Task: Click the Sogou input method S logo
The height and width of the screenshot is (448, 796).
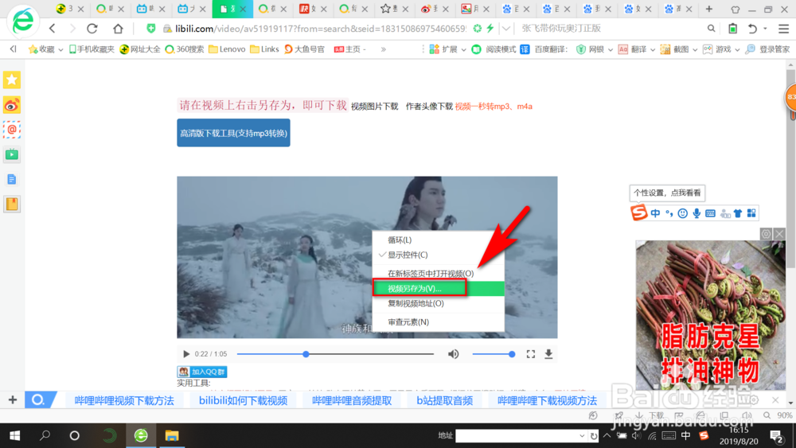Action: (638, 212)
